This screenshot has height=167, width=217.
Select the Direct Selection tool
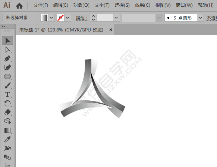pos(7,50)
